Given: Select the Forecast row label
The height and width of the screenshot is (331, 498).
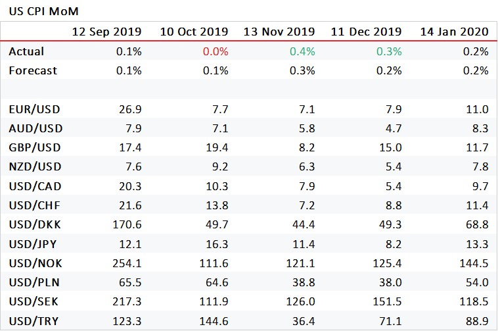Looking at the screenshot, I should (x=33, y=70).
